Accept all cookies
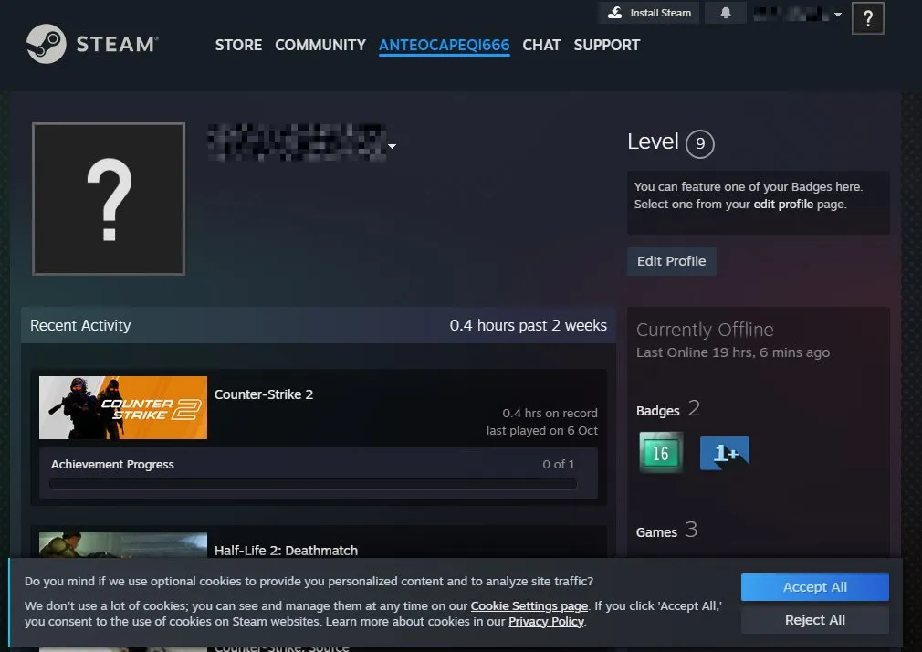This screenshot has height=652, width=922. 815,587
